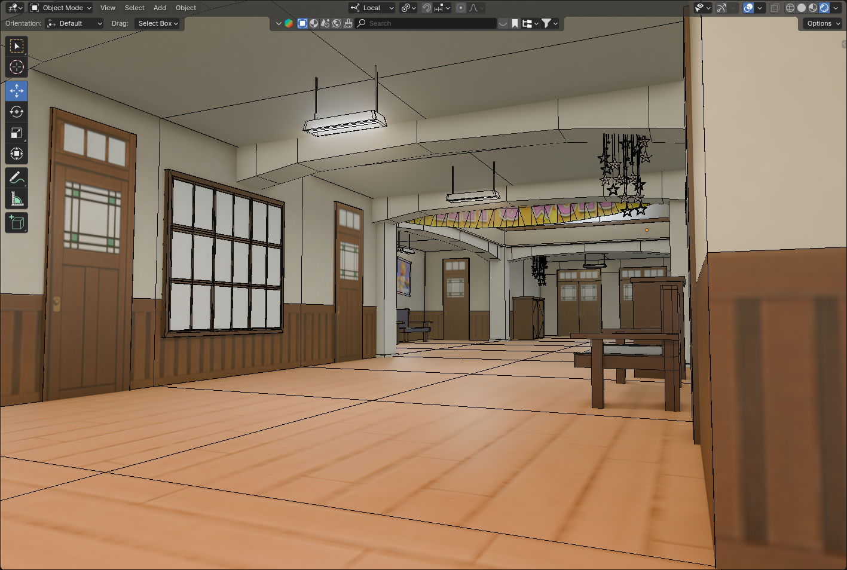Switch to the Scale tool
Viewport: 847px width, 570px height.
(17, 133)
